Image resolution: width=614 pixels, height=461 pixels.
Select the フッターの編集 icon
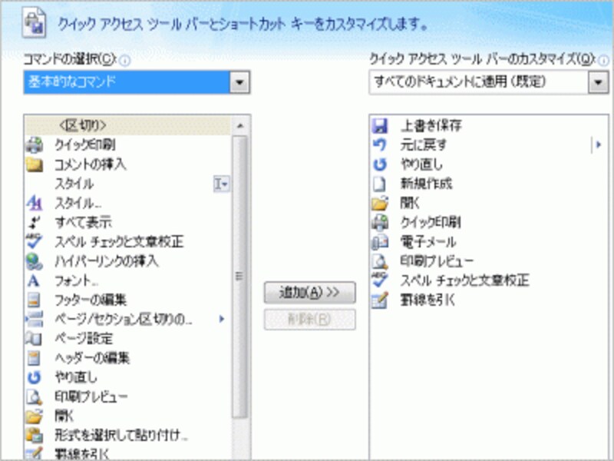[34, 300]
